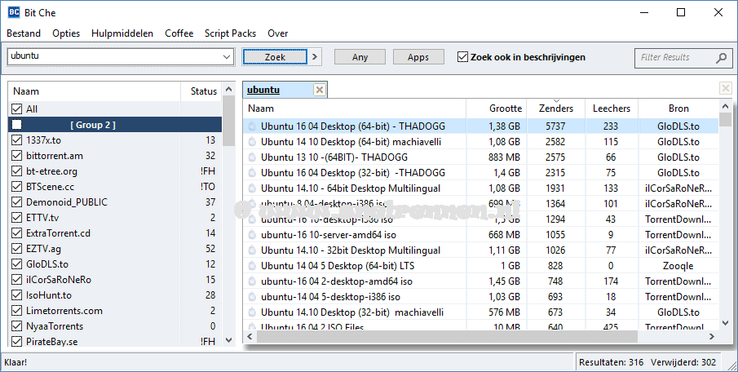
Task: Click the site list vertical scrollbar thumb
Action: (x=229, y=121)
